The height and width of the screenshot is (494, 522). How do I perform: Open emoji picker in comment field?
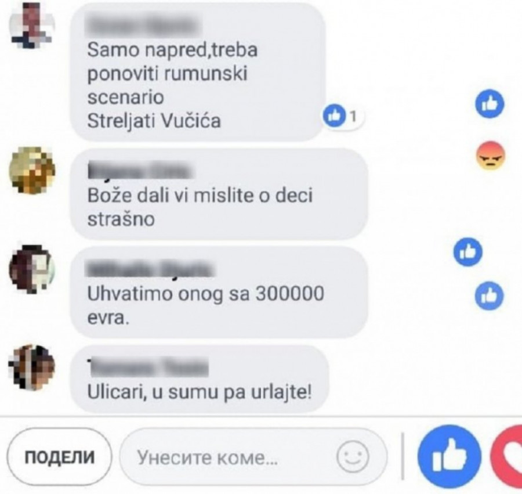point(353,456)
